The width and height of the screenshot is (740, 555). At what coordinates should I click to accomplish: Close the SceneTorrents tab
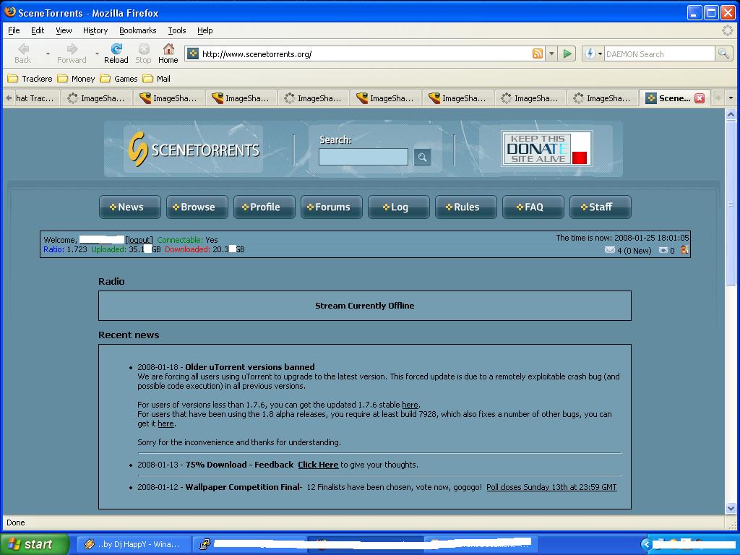click(x=700, y=98)
